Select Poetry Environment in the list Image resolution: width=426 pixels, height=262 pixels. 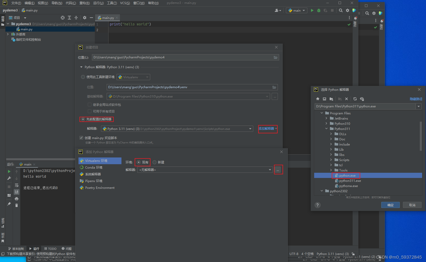coord(100,188)
